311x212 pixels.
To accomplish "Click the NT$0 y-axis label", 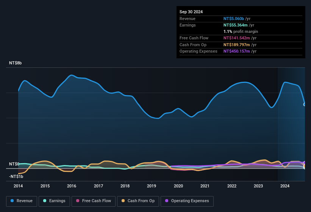I will click(14, 164).
